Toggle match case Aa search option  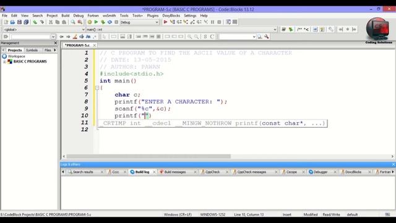click(x=88, y=37)
